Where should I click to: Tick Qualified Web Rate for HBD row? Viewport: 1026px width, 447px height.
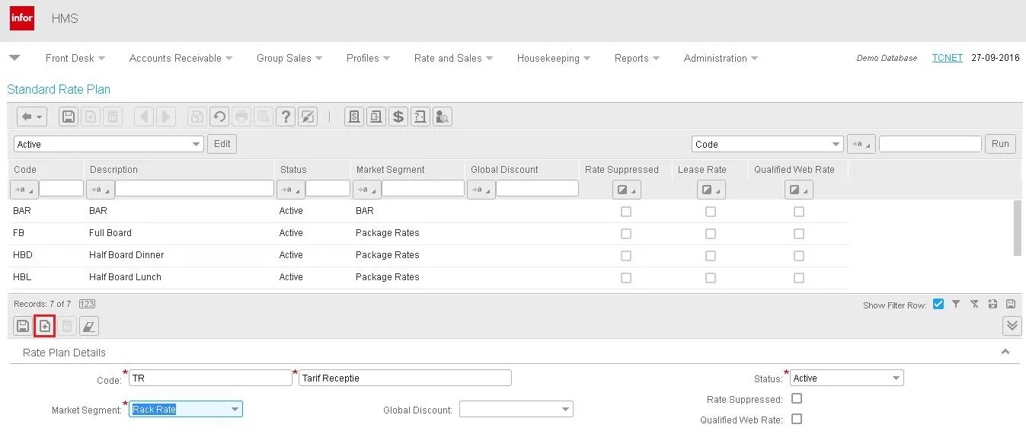[x=799, y=256]
